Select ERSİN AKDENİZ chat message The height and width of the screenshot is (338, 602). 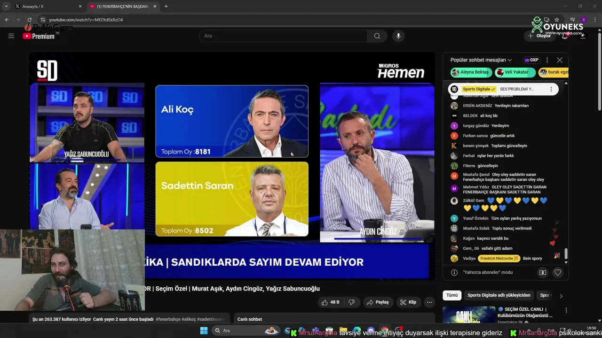tap(506, 106)
